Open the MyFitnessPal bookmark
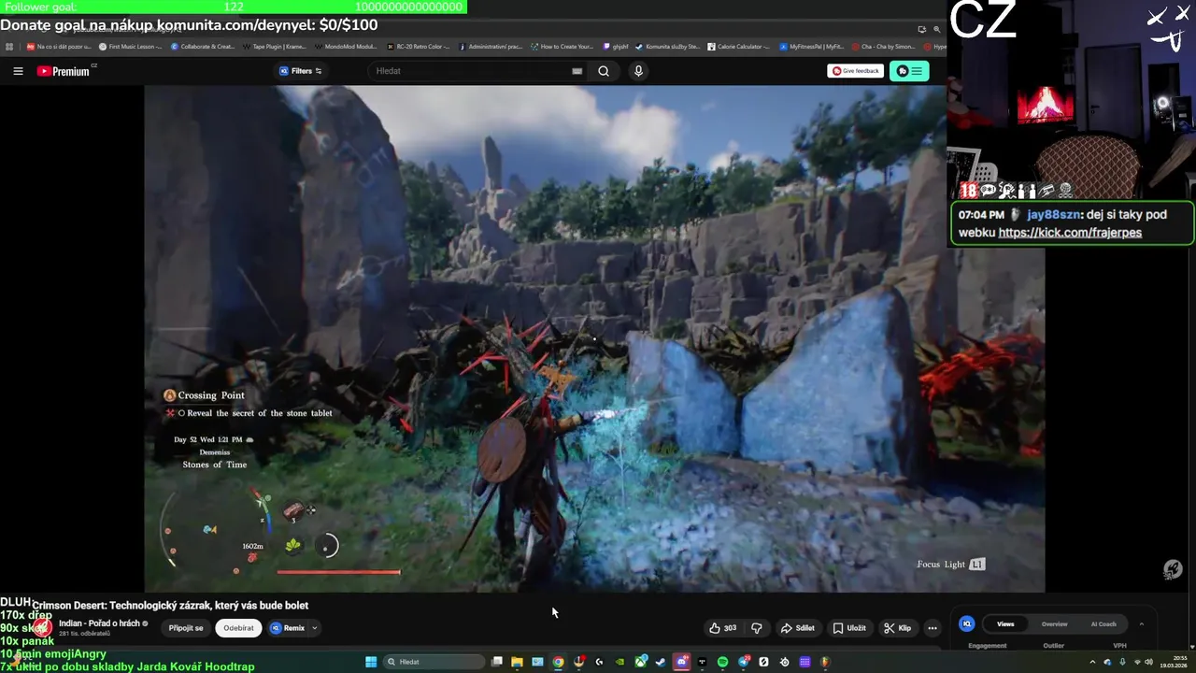 (x=812, y=46)
